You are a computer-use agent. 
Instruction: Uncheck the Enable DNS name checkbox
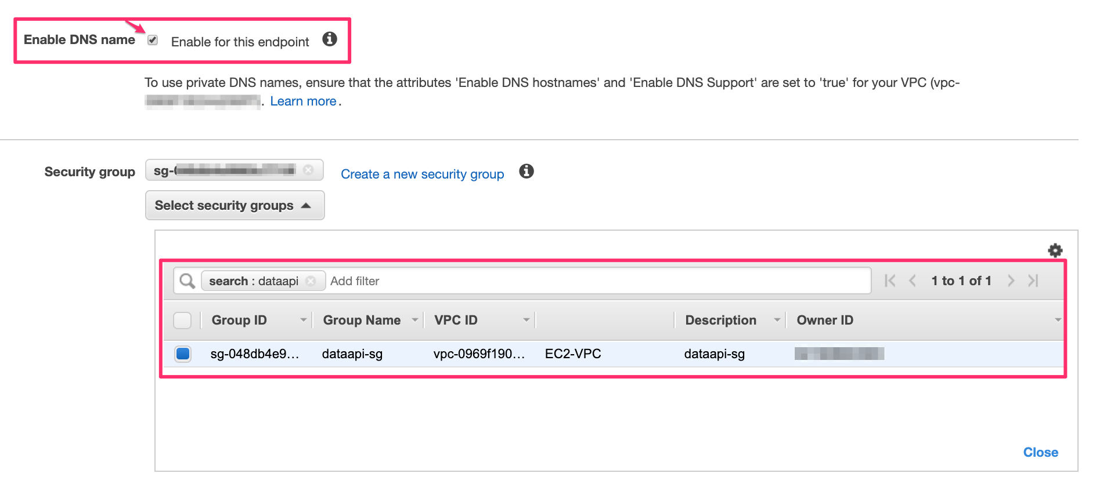[x=152, y=40]
